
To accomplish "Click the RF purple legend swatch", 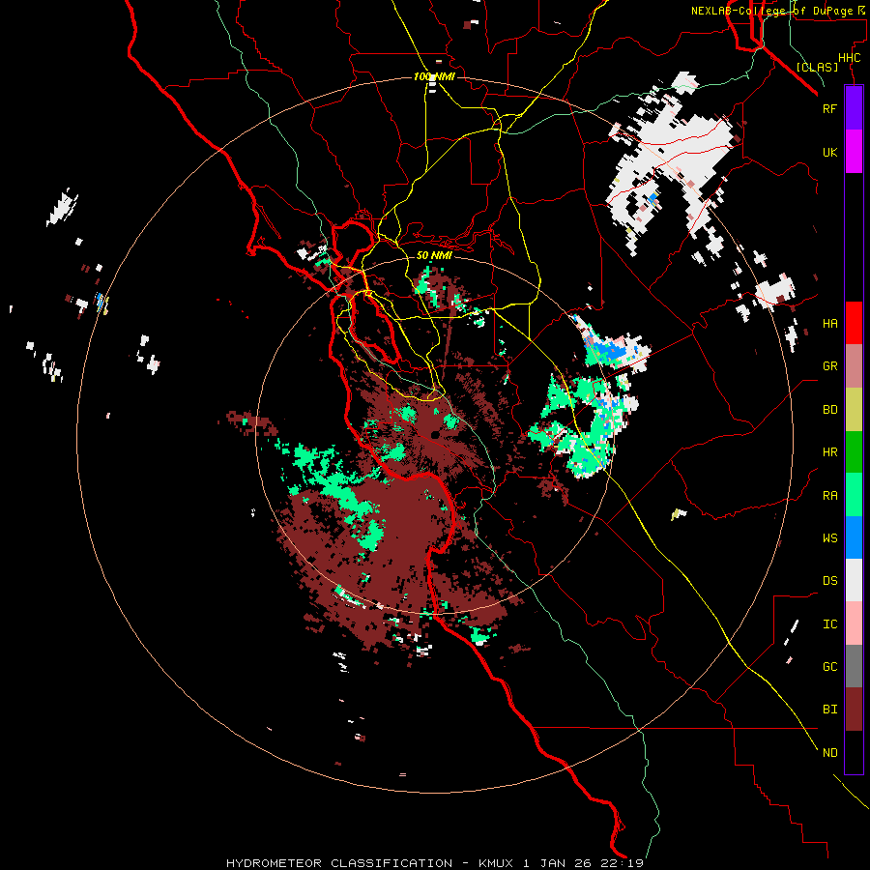I will tap(854, 108).
